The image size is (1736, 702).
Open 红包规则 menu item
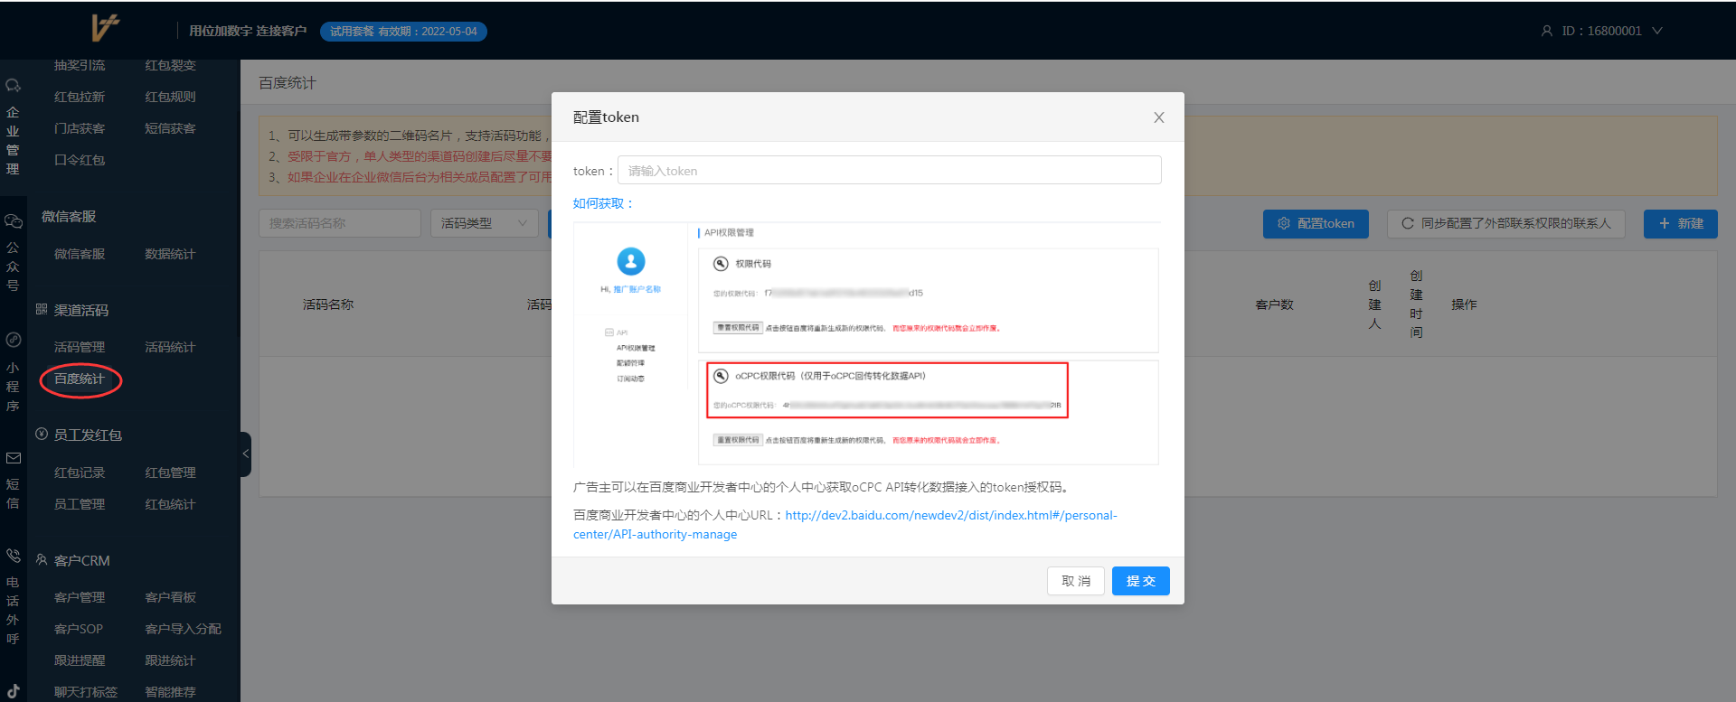(170, 97)
